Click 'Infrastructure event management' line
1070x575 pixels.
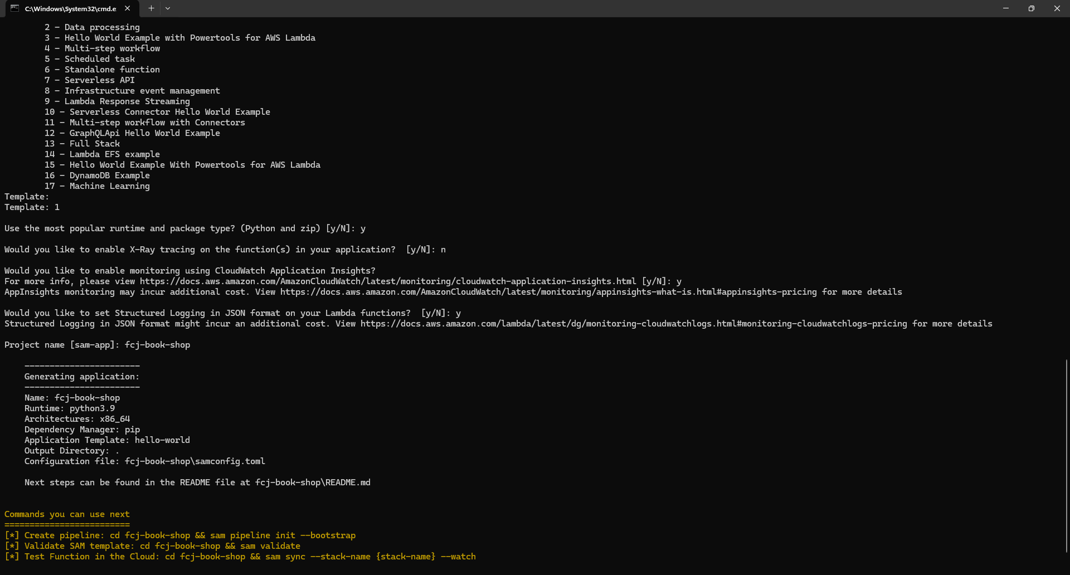pos(132,91)
